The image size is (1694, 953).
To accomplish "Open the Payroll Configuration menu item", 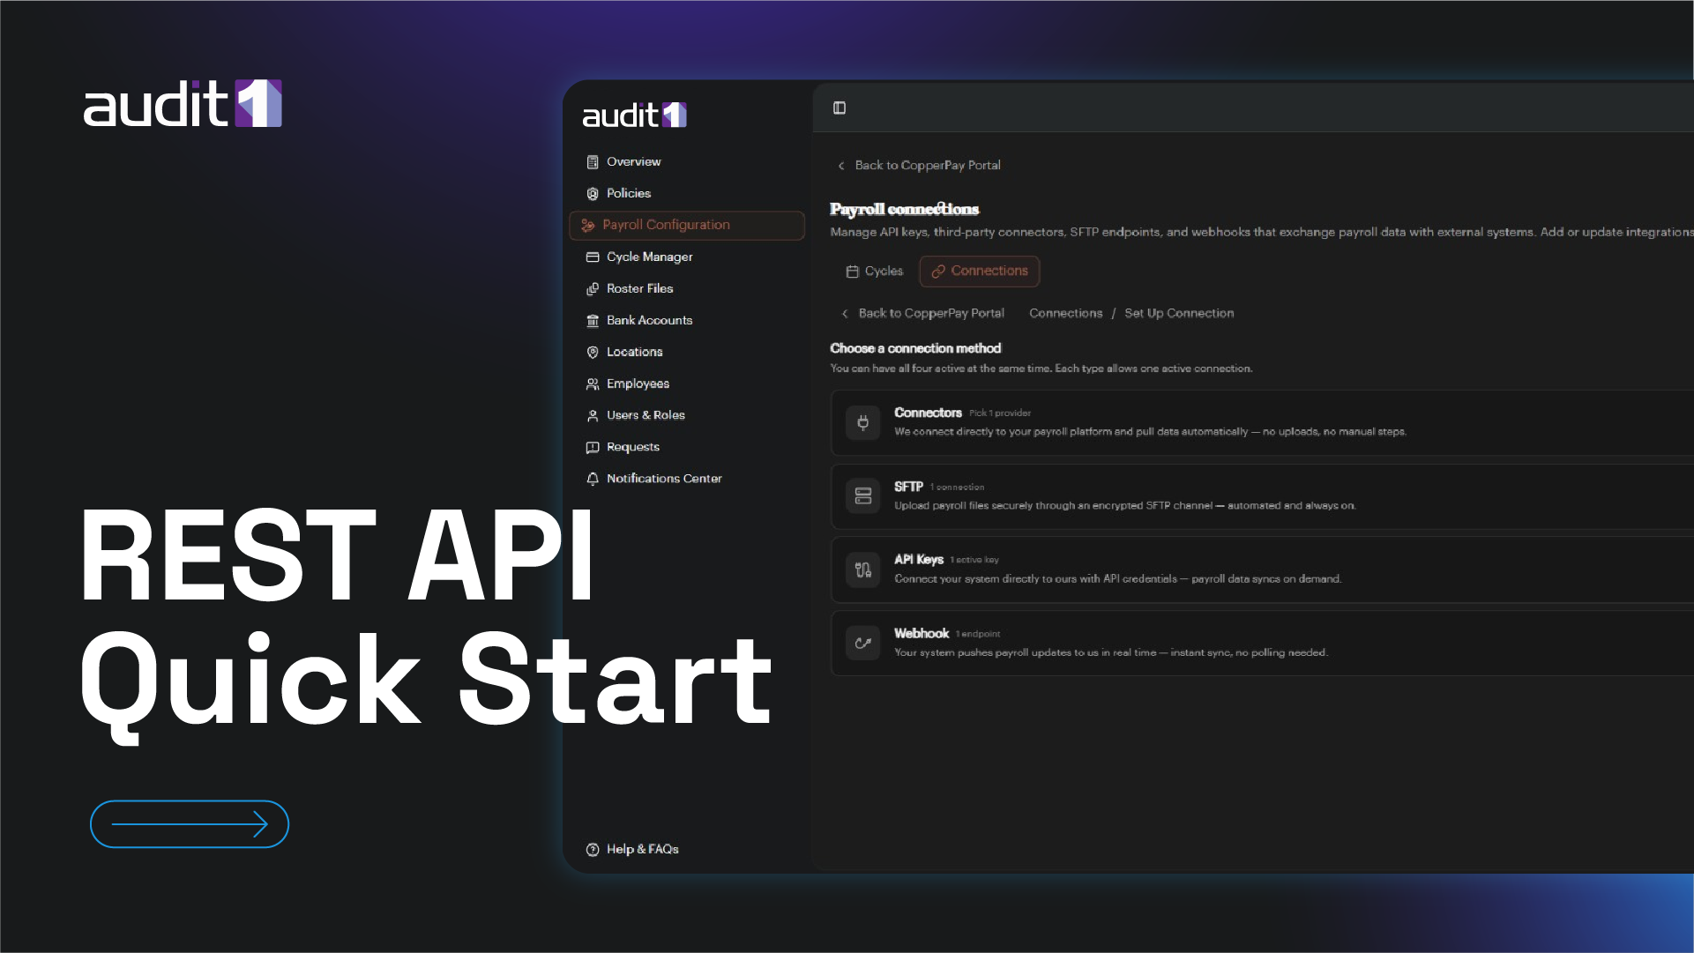I will pos(667,225).
